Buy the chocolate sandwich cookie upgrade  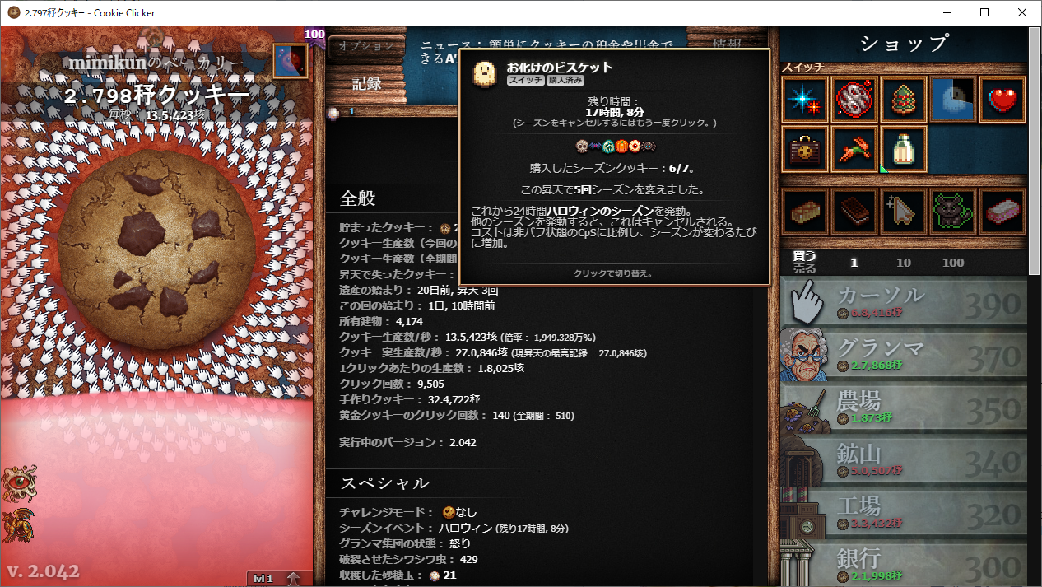[854, 212]
